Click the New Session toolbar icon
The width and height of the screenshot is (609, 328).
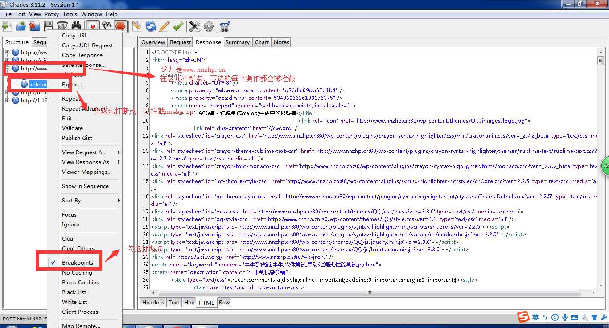(7, 26)
